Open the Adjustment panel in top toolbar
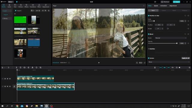The width and height of the screenshot is (192, 108). point(46,5)
